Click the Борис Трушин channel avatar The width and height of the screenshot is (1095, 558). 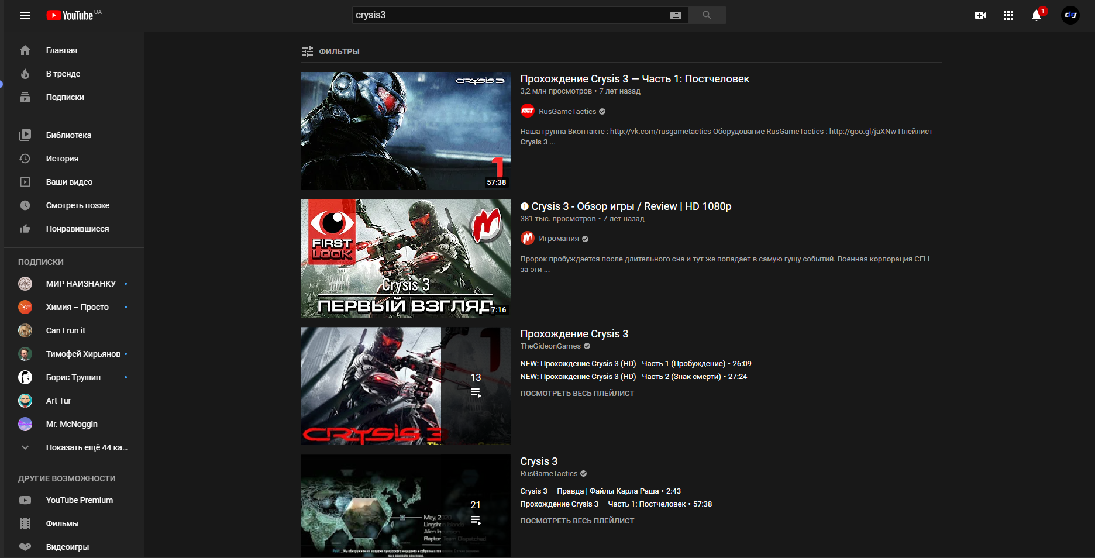click(x=25, y=377)
